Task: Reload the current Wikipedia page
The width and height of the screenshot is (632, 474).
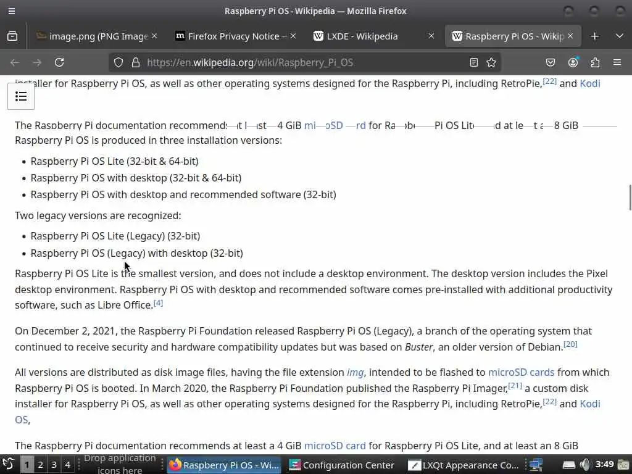Action: [59, 62]
